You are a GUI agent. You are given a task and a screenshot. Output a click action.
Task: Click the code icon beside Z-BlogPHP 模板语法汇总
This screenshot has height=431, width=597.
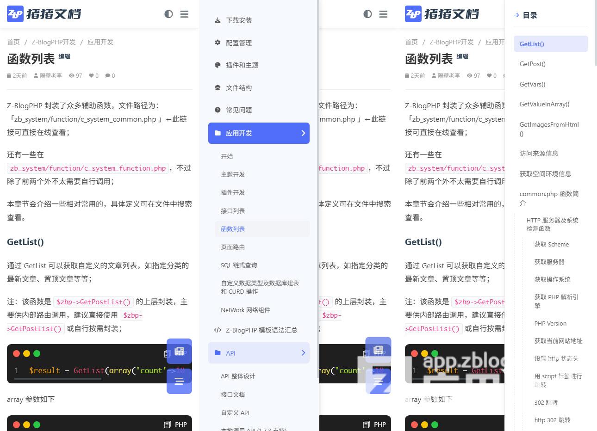point(217,330)
